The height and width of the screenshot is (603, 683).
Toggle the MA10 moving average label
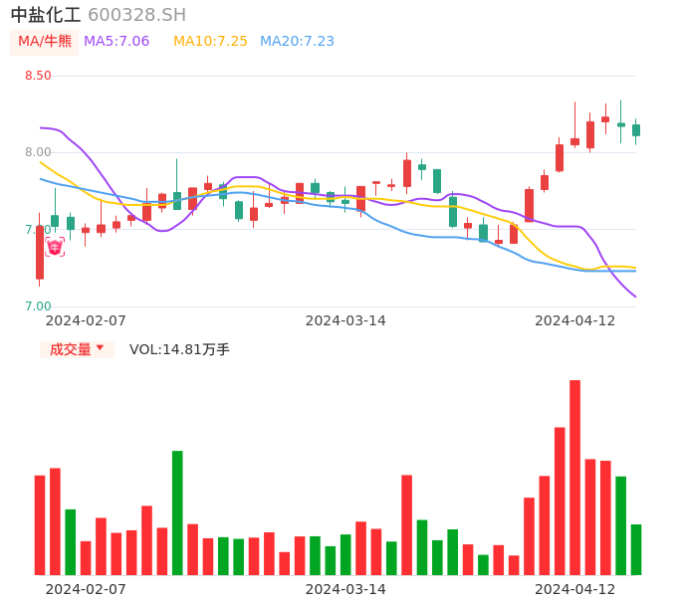[x=210, y=42]
